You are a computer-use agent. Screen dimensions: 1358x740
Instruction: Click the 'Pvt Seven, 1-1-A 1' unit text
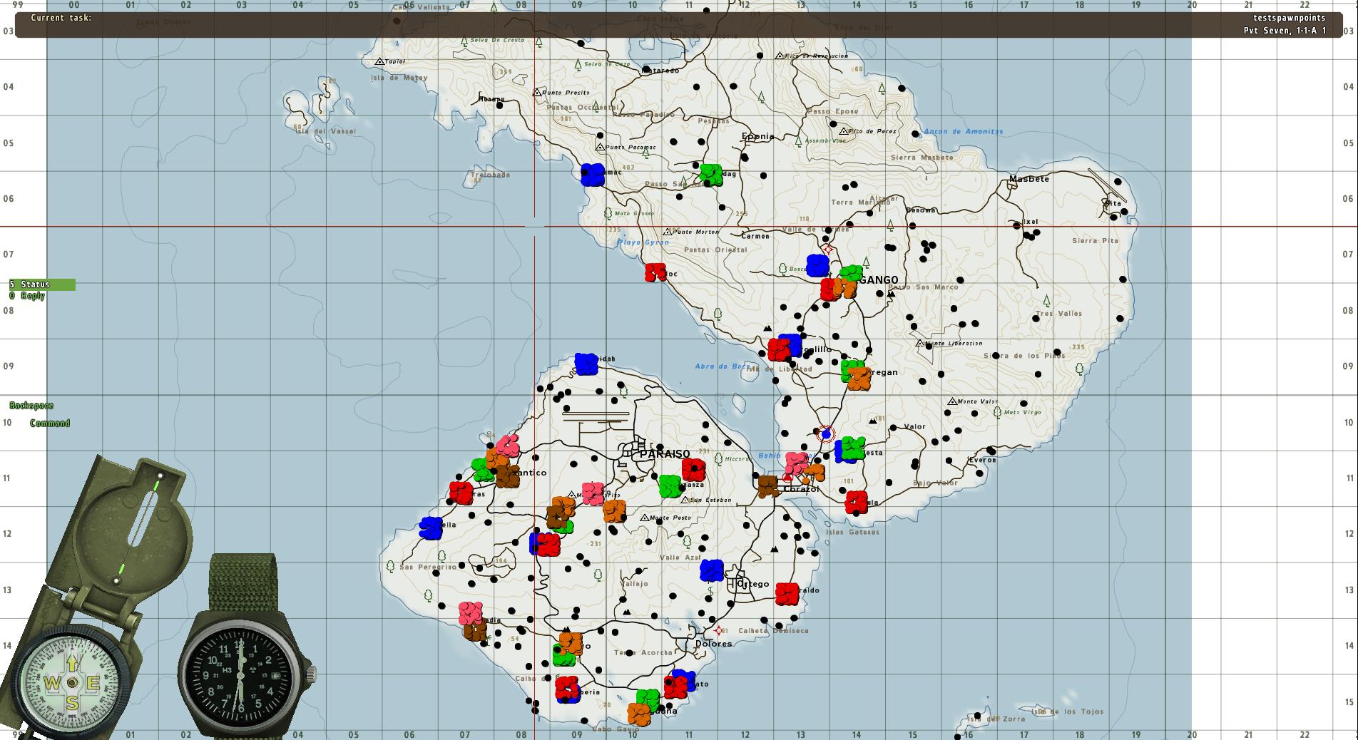1285,31
